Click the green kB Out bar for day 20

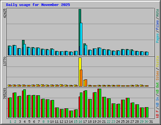click(100, 103)
